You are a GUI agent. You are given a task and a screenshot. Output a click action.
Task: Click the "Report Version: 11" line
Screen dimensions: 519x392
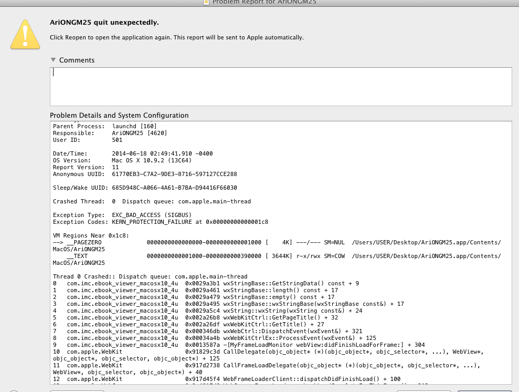(x=86, y=167)
